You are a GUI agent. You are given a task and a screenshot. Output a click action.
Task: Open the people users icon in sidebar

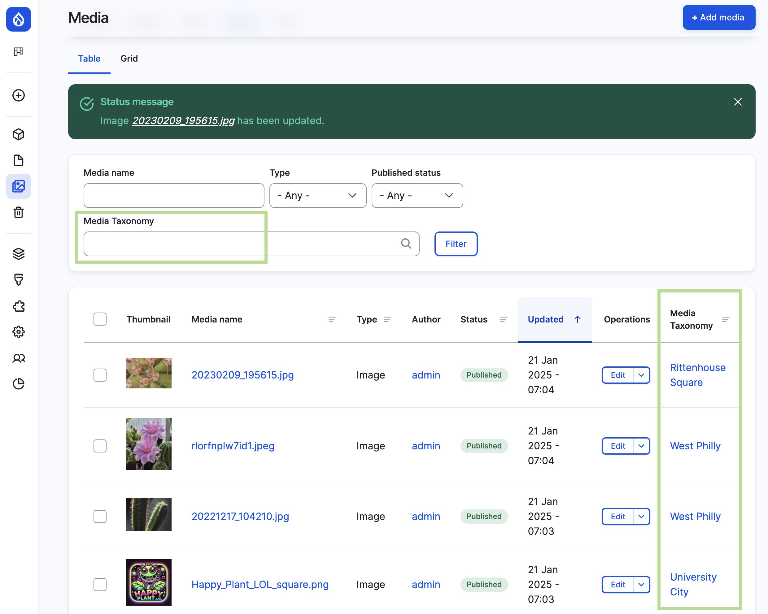pyautogui.click(x=19, y=358)
